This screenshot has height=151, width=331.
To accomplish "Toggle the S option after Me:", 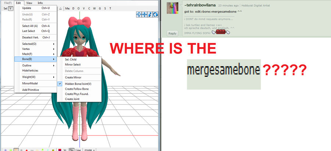I will pos(105,8).
